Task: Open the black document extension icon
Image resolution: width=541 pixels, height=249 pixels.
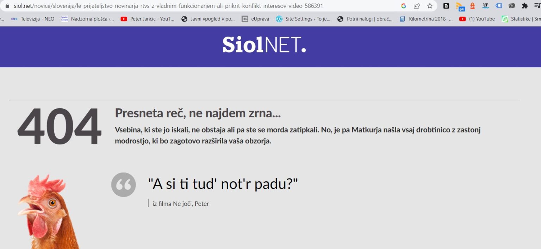Action: 446,6
